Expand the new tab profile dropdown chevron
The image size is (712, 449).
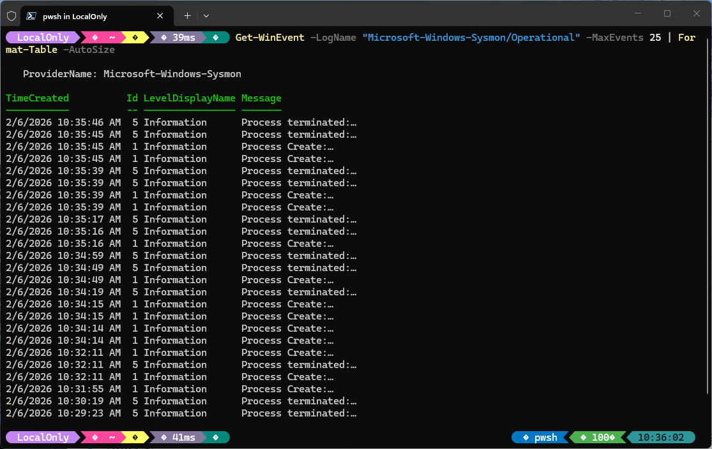206,15
